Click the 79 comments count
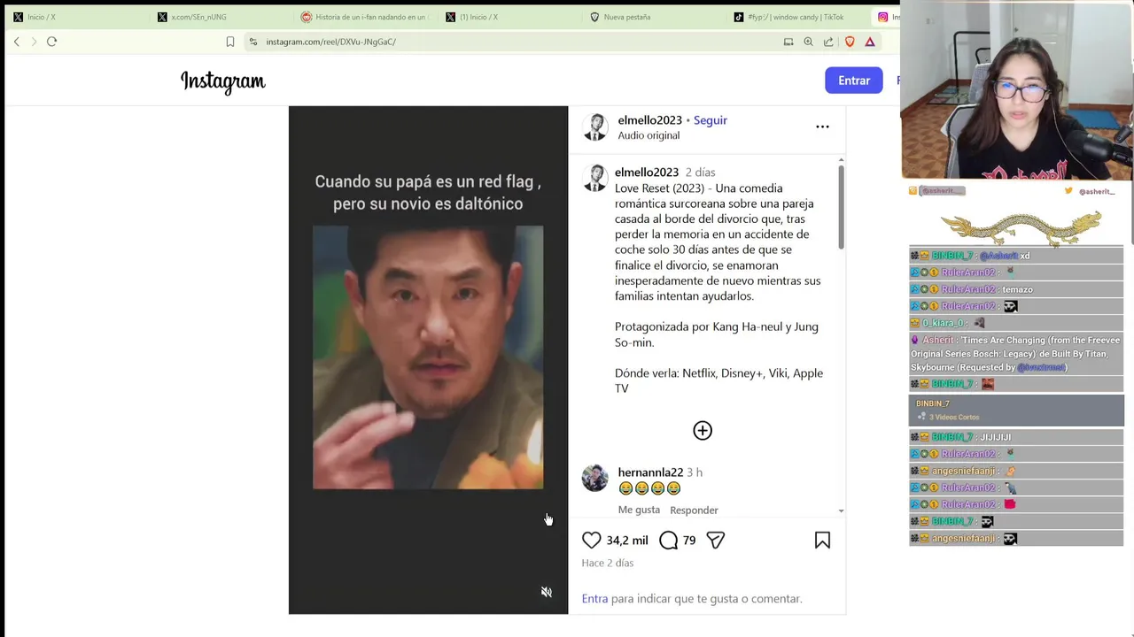Image resolution: width=1134 pixels, height=637 pixels. pyautogui.click(x=689, y=541)
